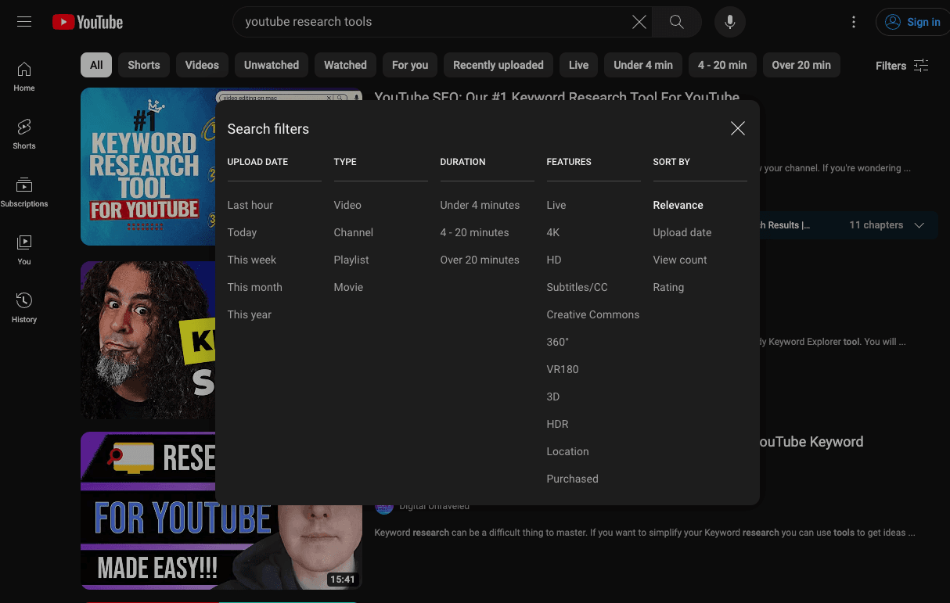The image size is (950, 603).
Task: Select the Recently uploaded chip
Action: (x=498, y=65)
